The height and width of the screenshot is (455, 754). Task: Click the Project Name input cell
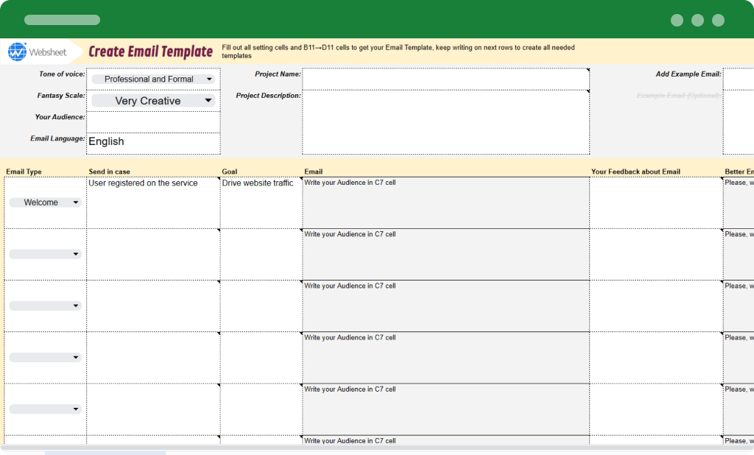pyautogui.click(x=445, y=79)
